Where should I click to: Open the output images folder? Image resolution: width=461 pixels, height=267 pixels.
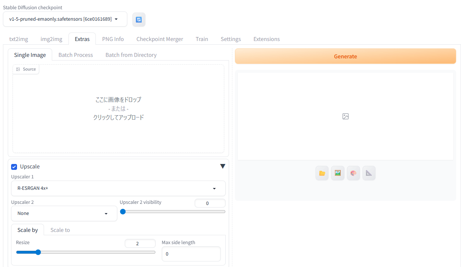322,173
